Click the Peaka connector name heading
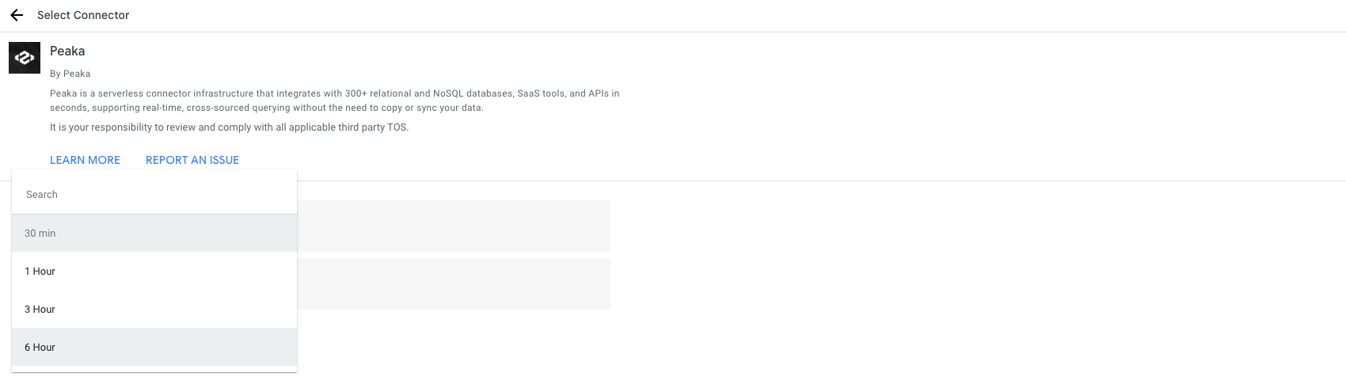Screen dimensions: 1346x384 click(x=67, y=51)
